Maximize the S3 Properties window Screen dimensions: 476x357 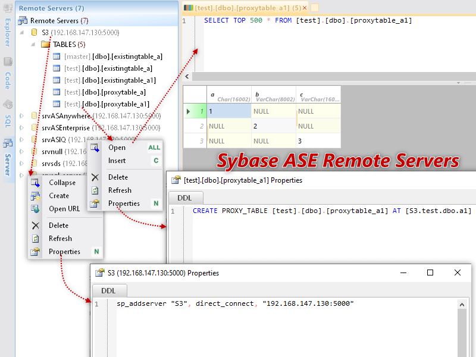click(x=430, y=273)
